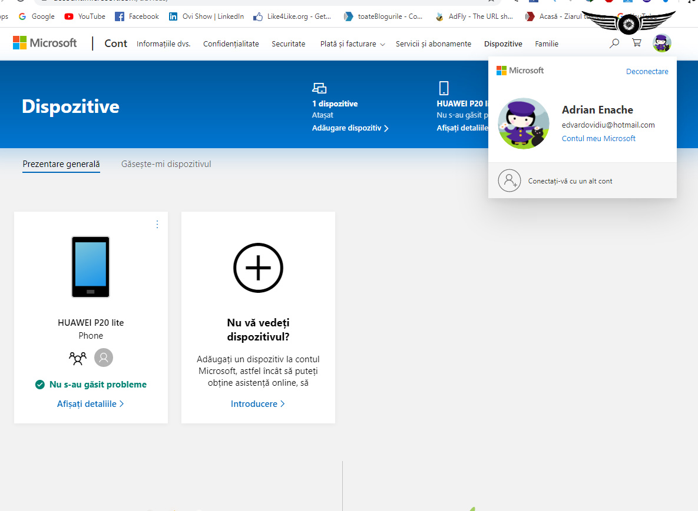The height and width of the screenshot is (511, 698).
Task: Click the large profile picture in account panel
Action: pos(524,123)
